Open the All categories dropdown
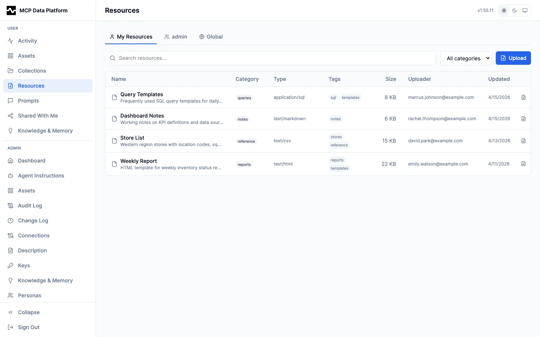The image size is (540, 337). pos(466,58)
